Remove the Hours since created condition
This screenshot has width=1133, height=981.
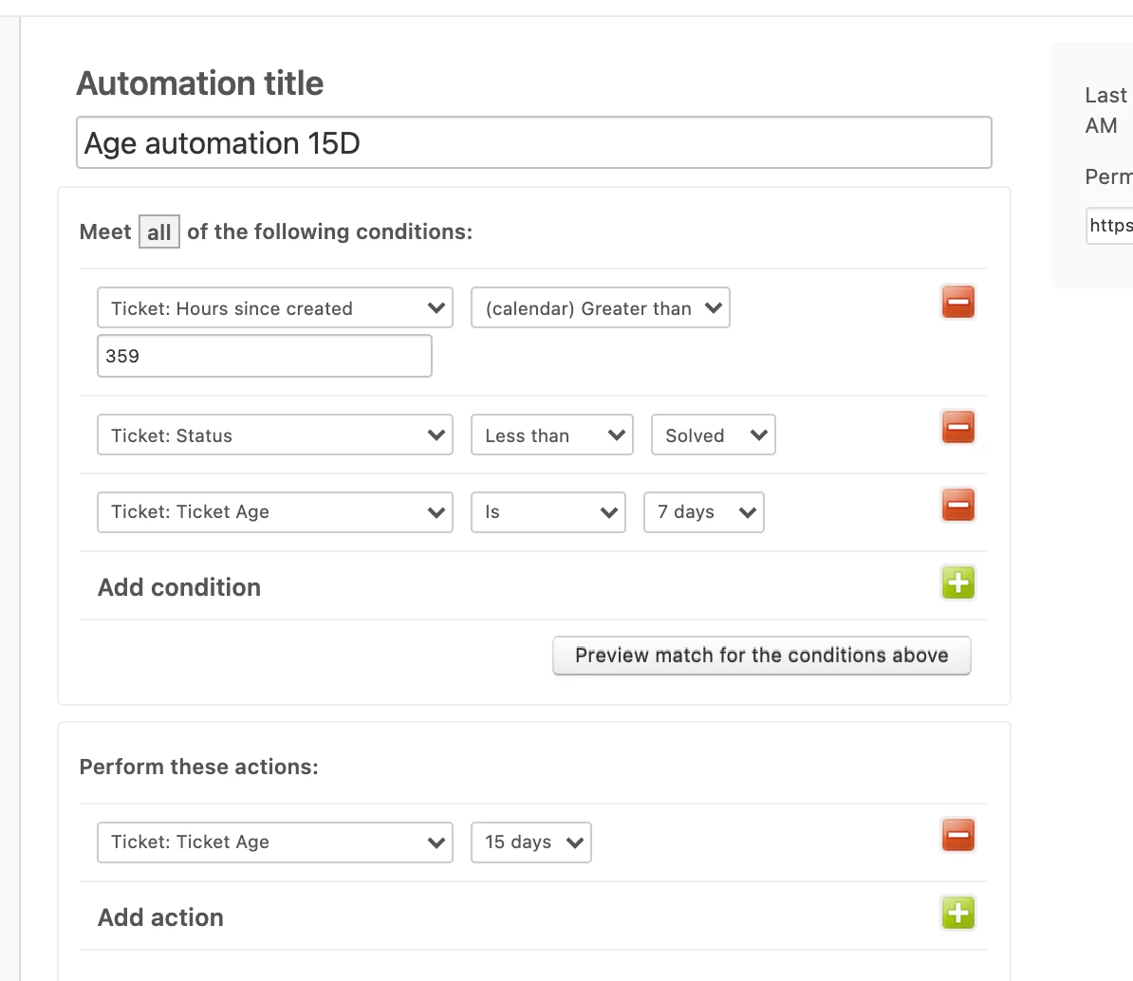point(957,303)
